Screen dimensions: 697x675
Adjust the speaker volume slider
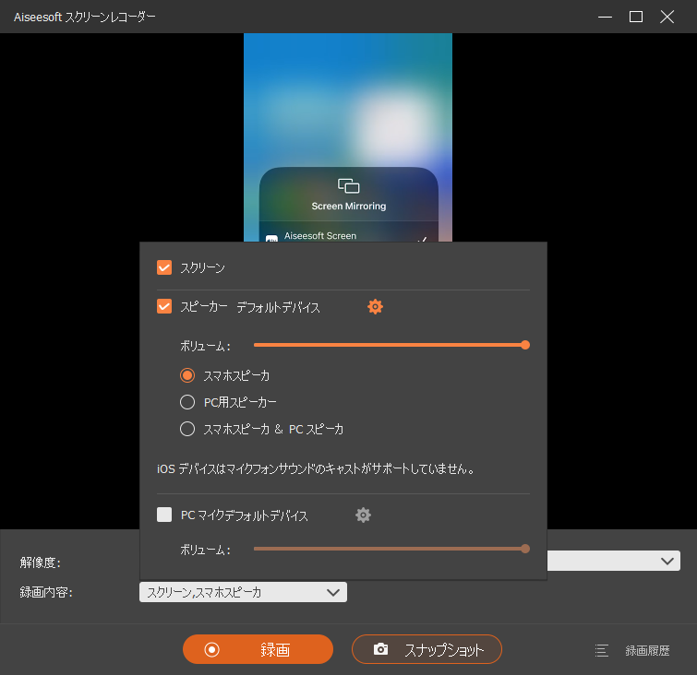pos(391,345)
